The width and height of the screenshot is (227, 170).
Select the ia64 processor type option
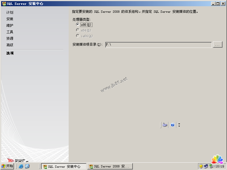[78, 36]
